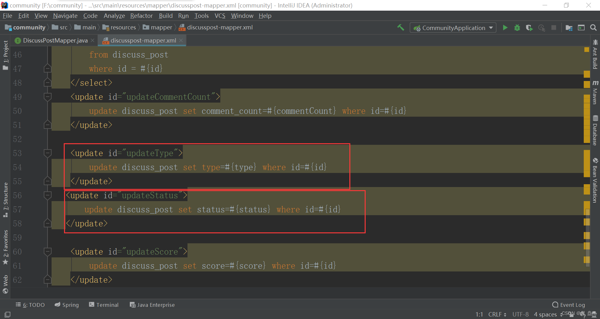Image resolution: width=600 pixels, height=319 pixels.
Task: Open the Spring tool window
Action: (67, 305)
